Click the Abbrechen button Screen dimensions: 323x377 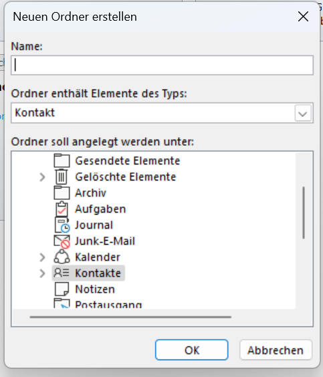[276, 350]
